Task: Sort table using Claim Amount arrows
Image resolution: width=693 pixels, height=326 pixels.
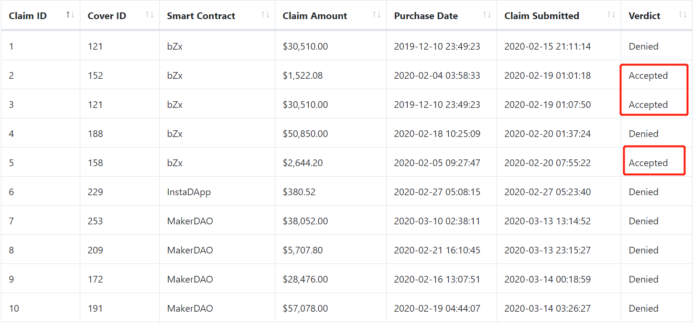Action: pyautogui.click(x=377, y=15)
